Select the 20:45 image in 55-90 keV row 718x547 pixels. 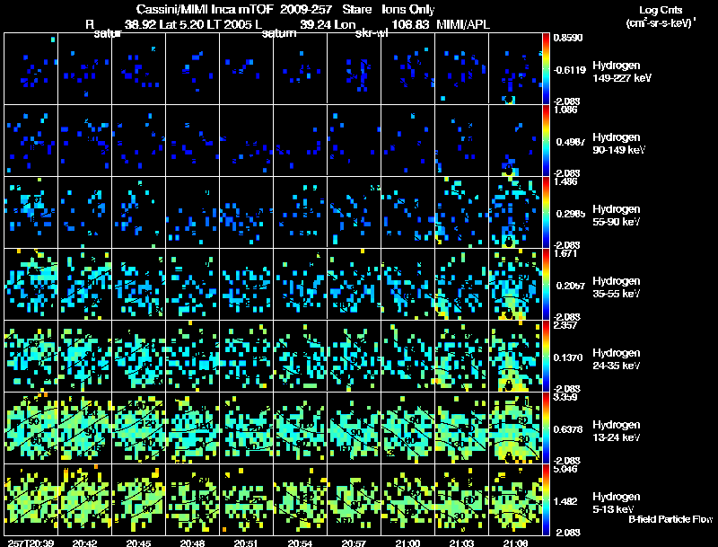pos(139,212)
